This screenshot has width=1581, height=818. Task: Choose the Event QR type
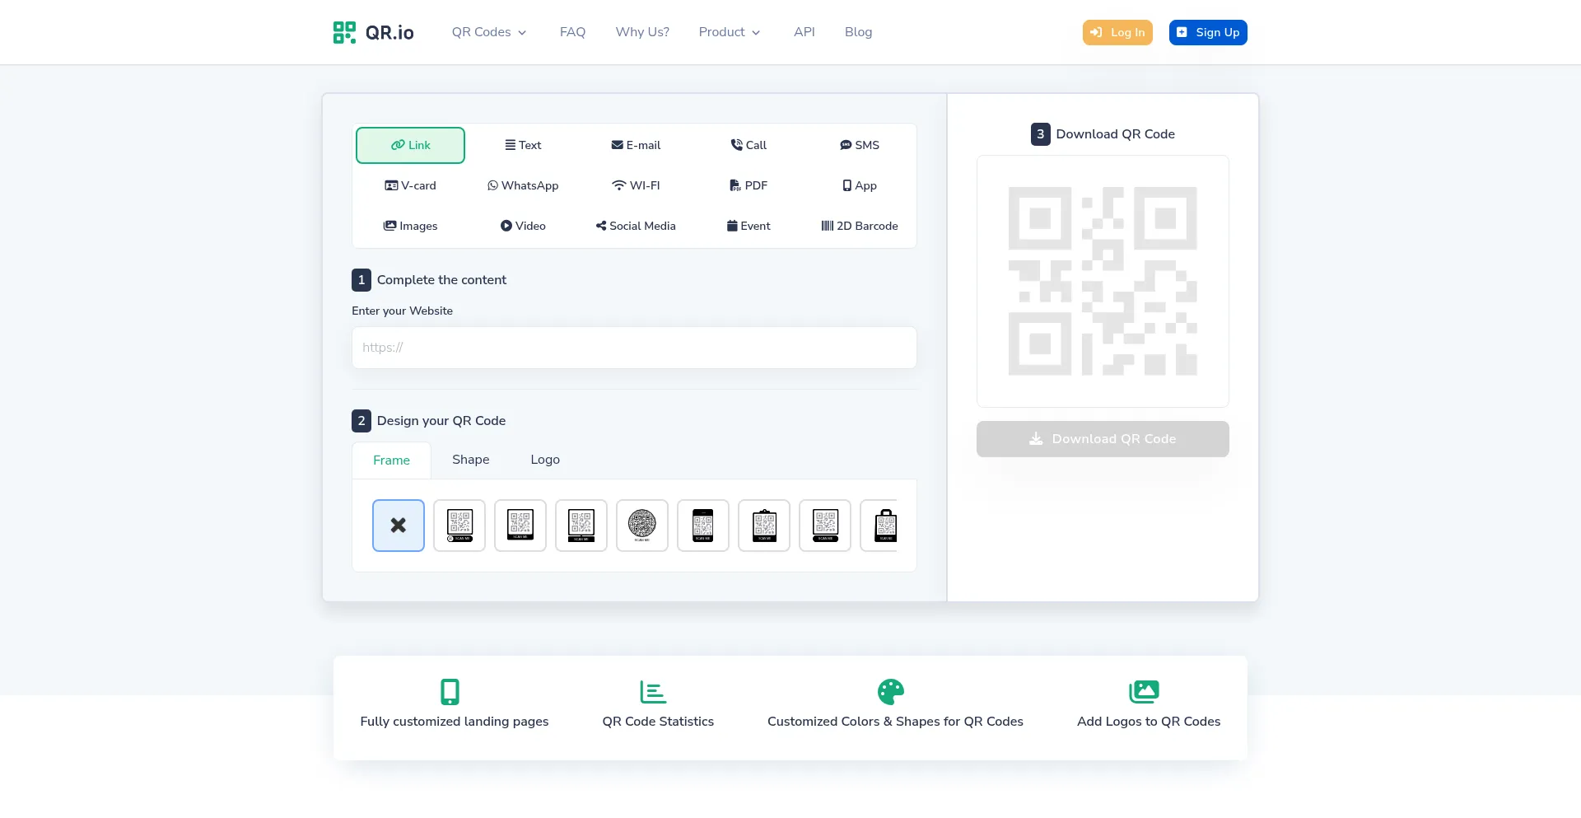(749, 226)
